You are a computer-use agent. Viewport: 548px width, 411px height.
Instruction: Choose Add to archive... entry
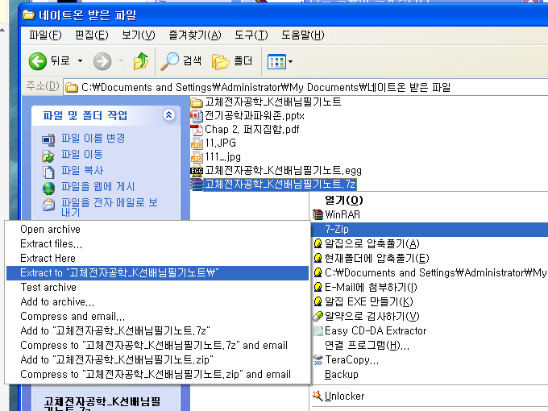tap(157, 301)
